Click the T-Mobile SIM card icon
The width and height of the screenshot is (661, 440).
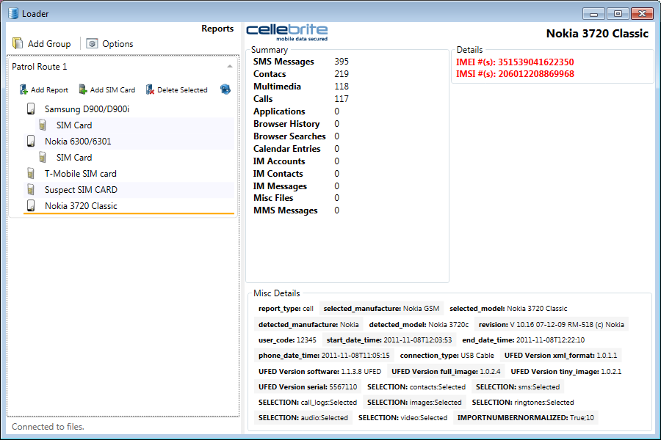(31, 173)
